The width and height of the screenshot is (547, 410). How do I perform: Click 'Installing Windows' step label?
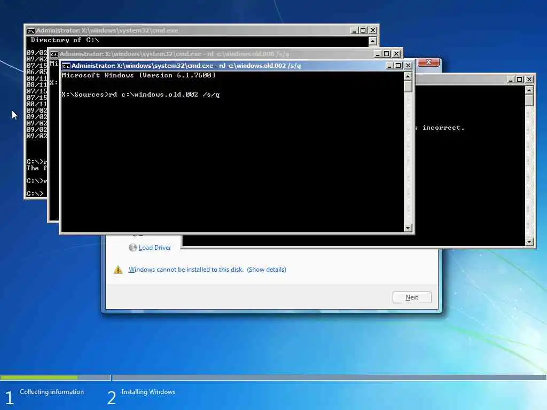[x=149, y=392]
